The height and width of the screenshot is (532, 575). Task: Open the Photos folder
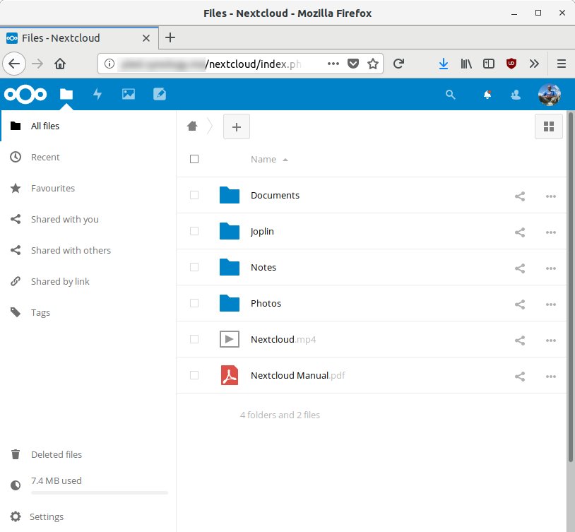[266, 303]
